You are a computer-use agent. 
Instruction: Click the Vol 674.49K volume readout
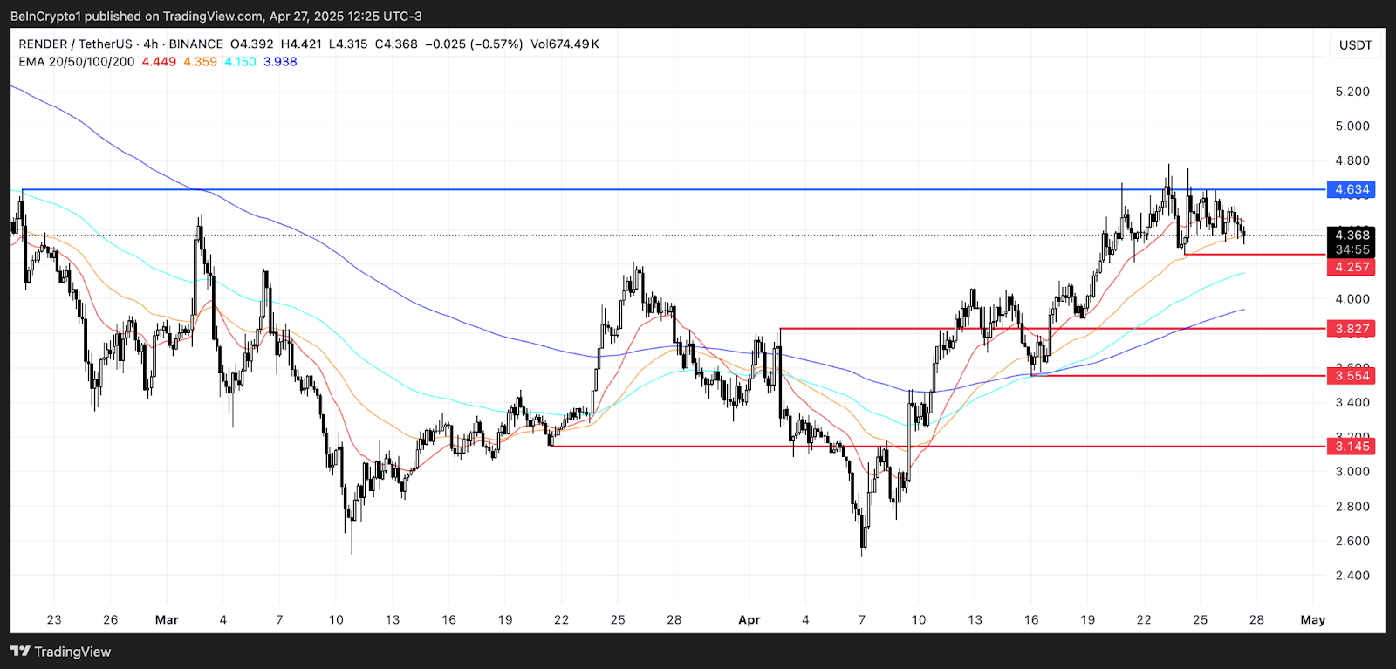[565, 44]
